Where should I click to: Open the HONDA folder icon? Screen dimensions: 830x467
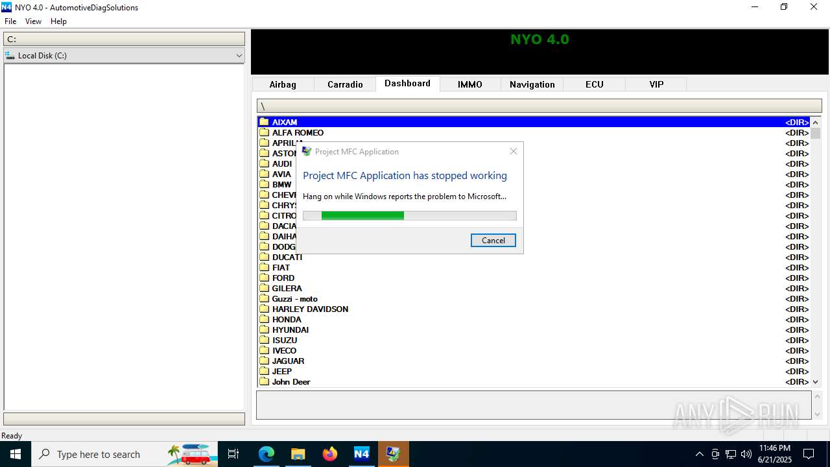coord(264,319)
